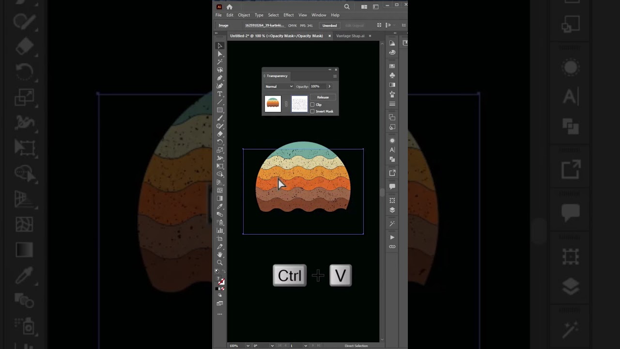The height and width of the screenshot is (349, 620).
Task: Select the Shape Builder tool
Action: tap(220, 174)
